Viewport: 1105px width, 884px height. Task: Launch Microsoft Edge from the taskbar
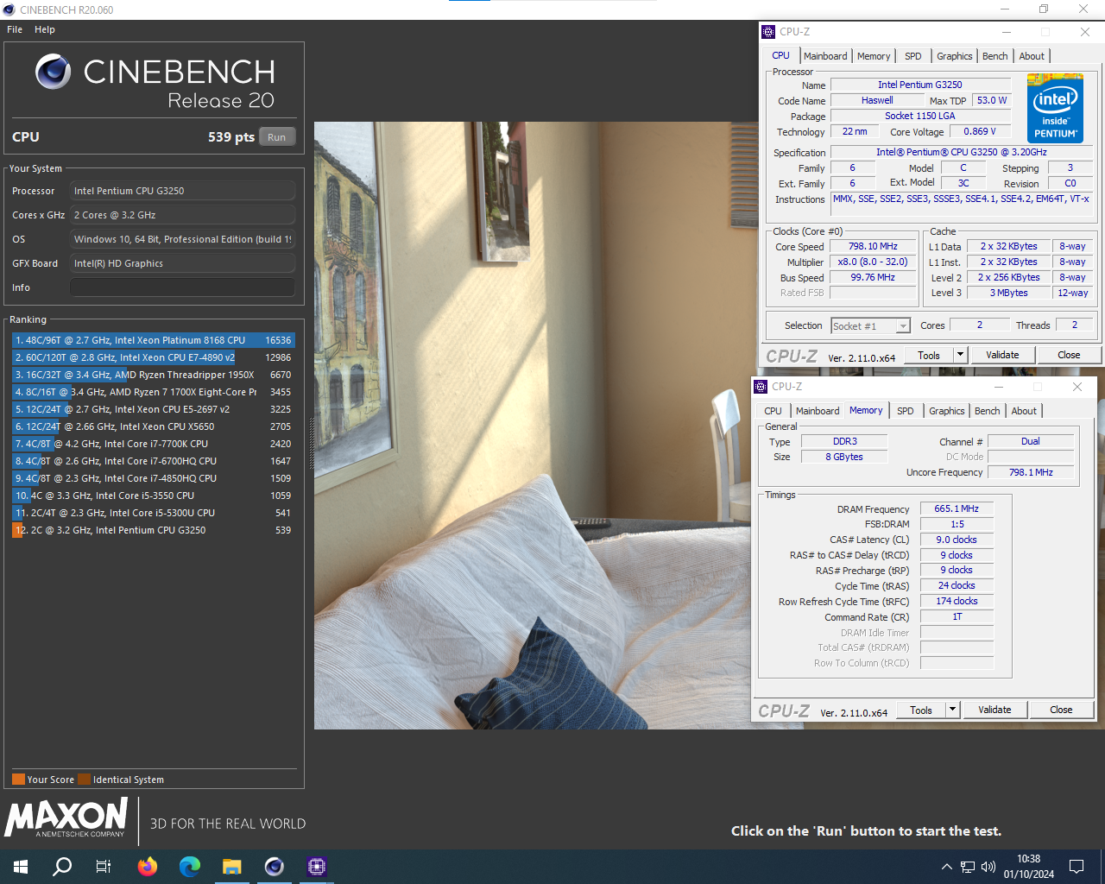coord(190,867)
